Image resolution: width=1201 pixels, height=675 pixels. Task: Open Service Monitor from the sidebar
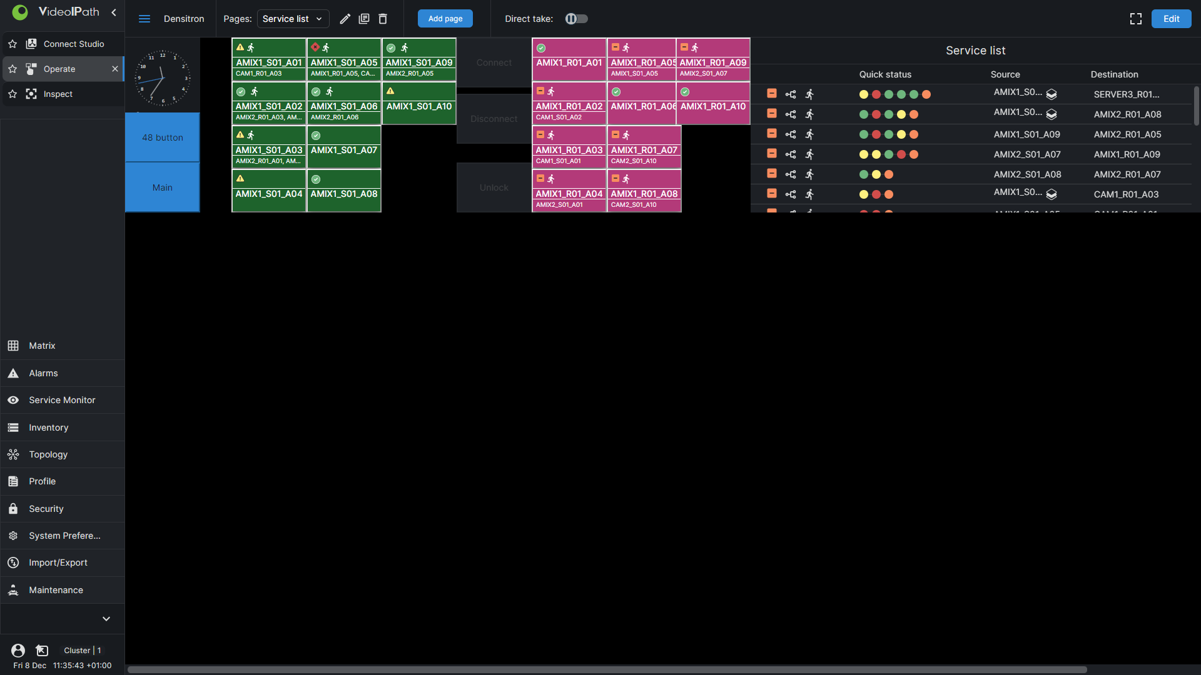pyautogui.click(x=62, y=400)
